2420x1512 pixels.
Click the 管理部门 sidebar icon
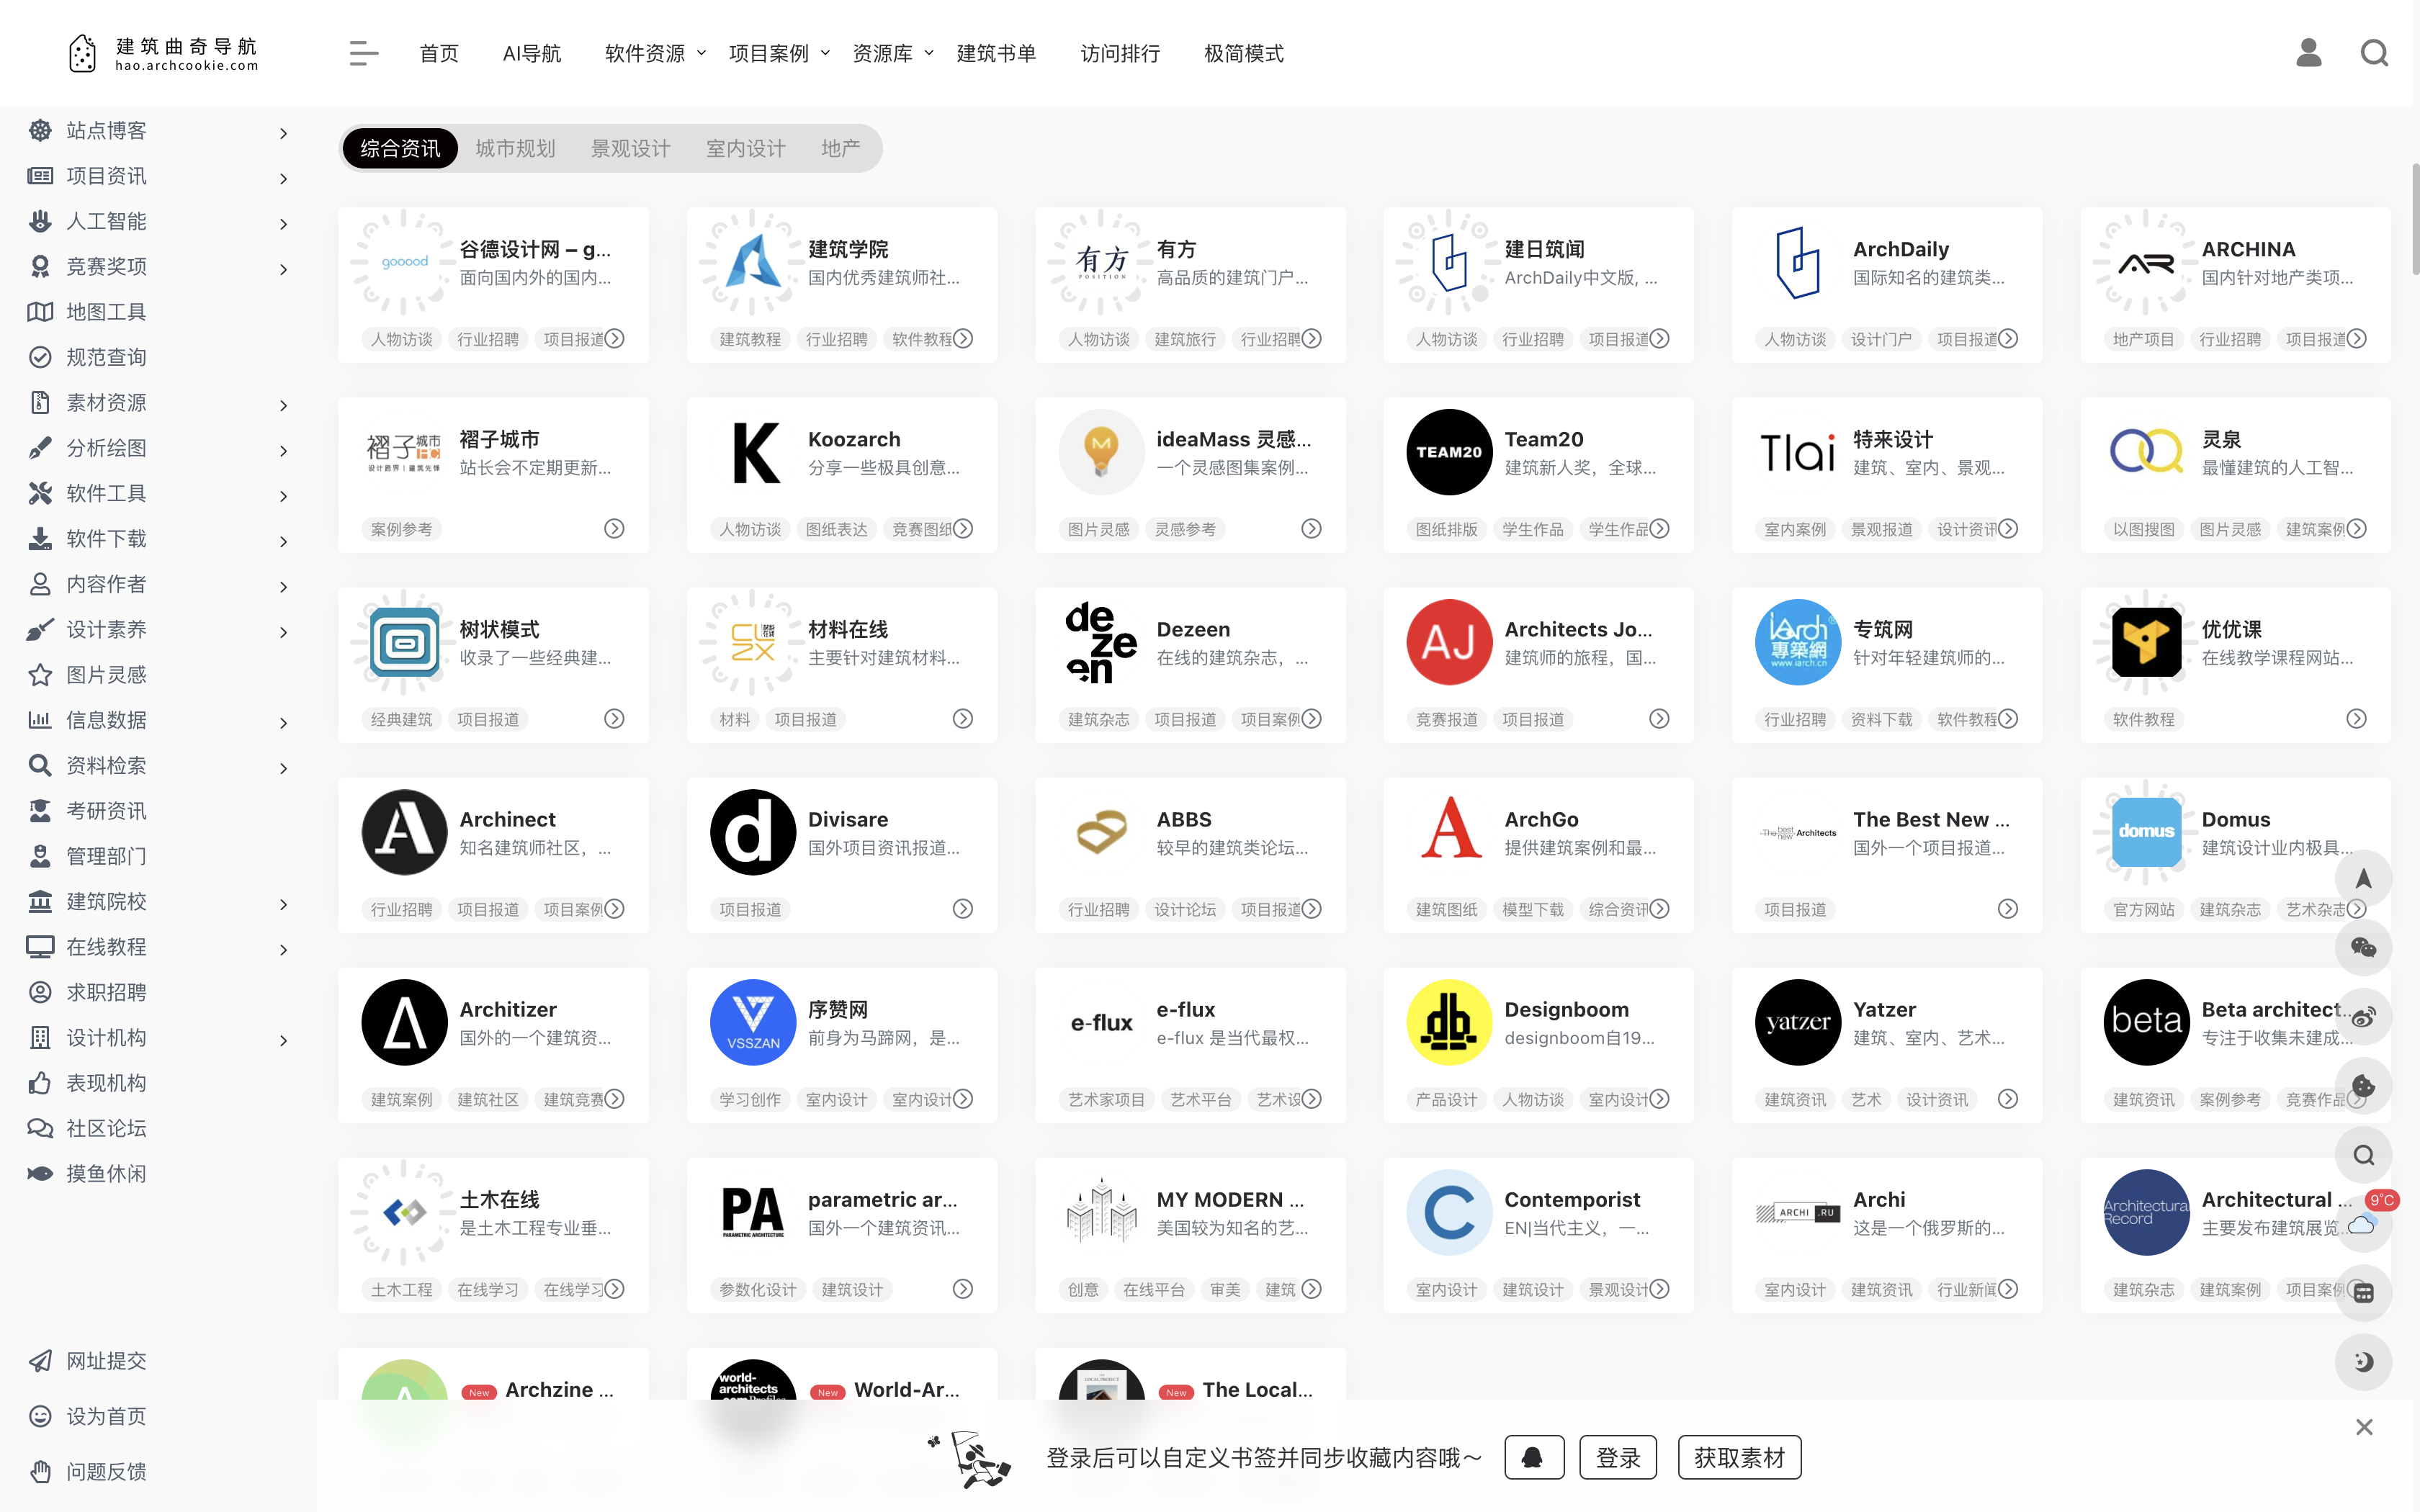40,856
